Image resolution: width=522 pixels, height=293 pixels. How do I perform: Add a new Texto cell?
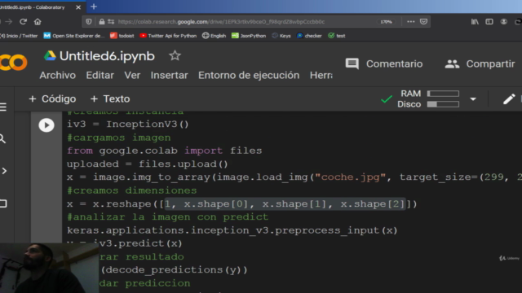pyautogui.click(x=110, y=99)
